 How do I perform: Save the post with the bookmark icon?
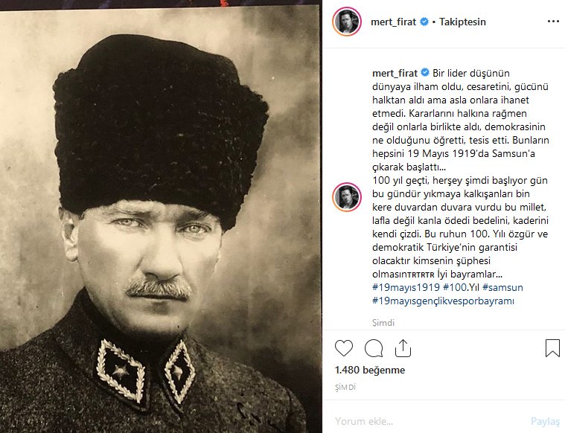pyautogui.click(x=552, y=348)
